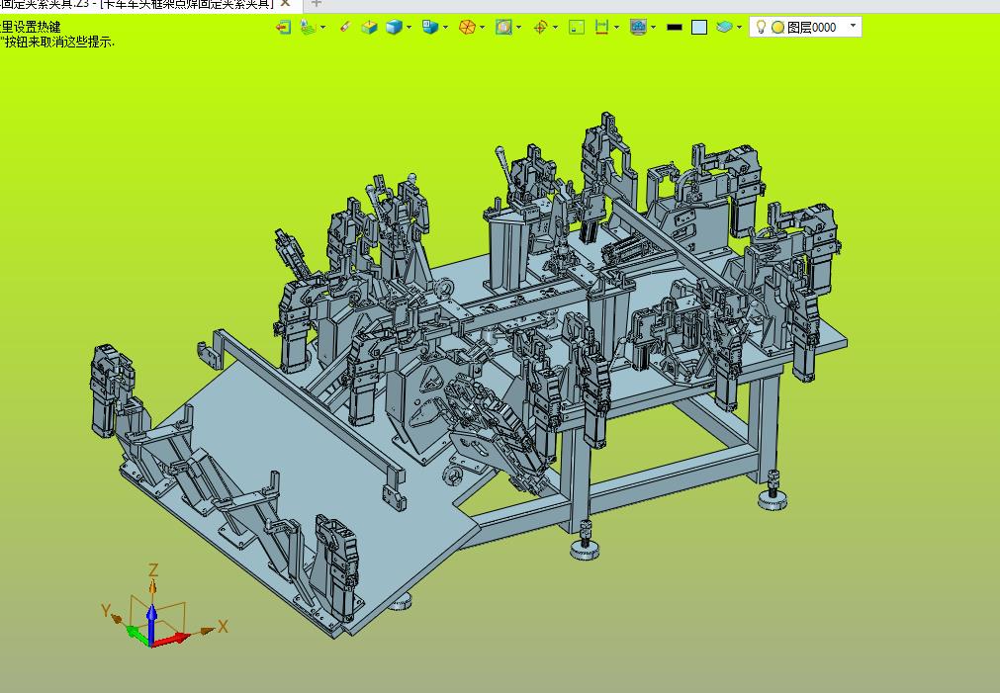The height and width of the screenshot is (693, 1000).
Task: Click the red dimension bracket icon
Action: (601, 28)
